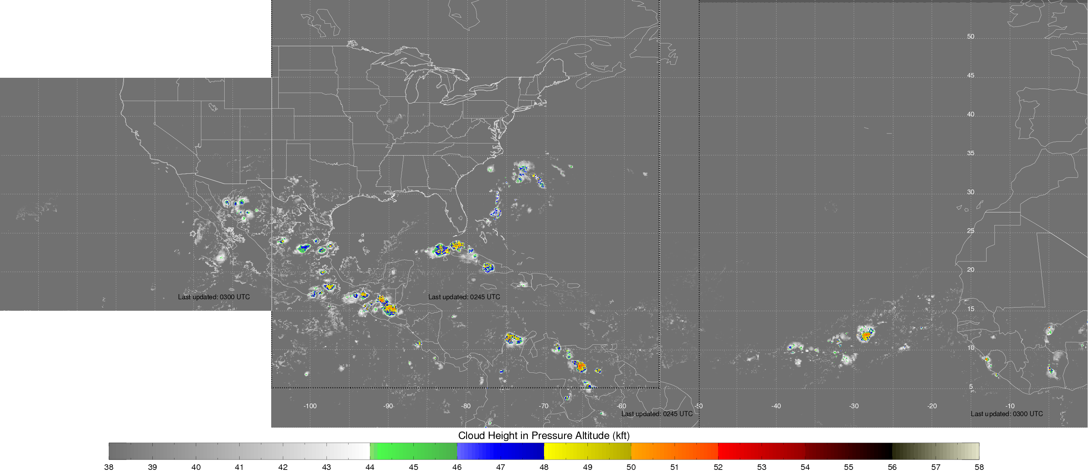This screenshot has height=475, width=1088.
Task: Click the 'Cloud Height in Pressure Altitude (kft)' title
Action: click(544, 435)
